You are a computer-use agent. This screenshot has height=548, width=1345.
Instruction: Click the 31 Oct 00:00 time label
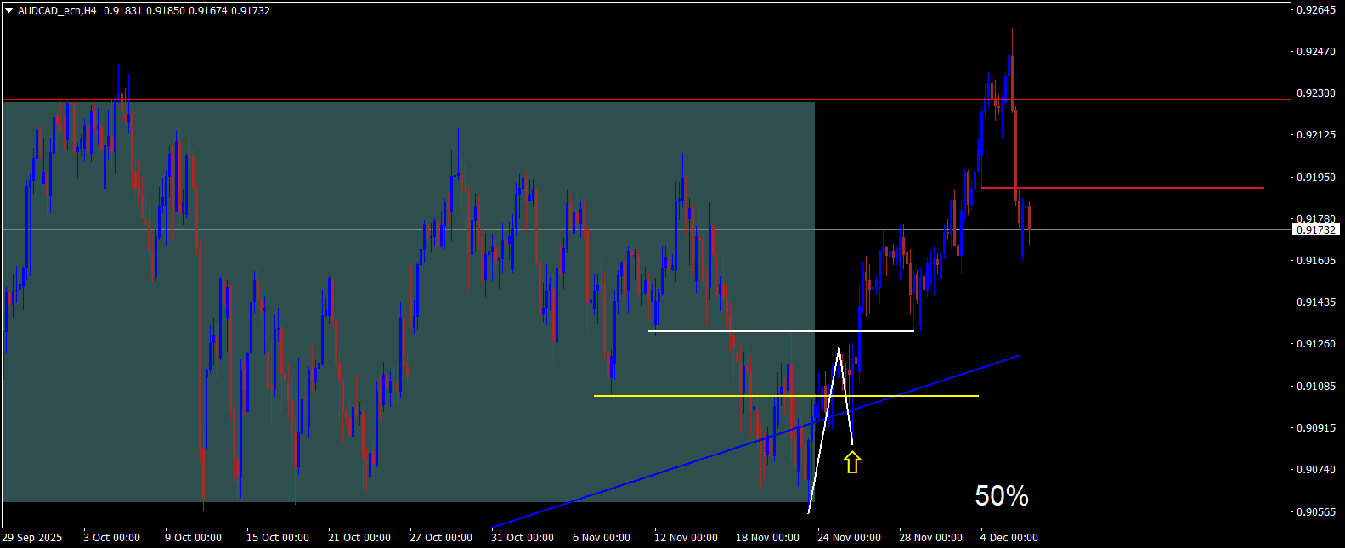pyautogui.click(x=523, y=538)
